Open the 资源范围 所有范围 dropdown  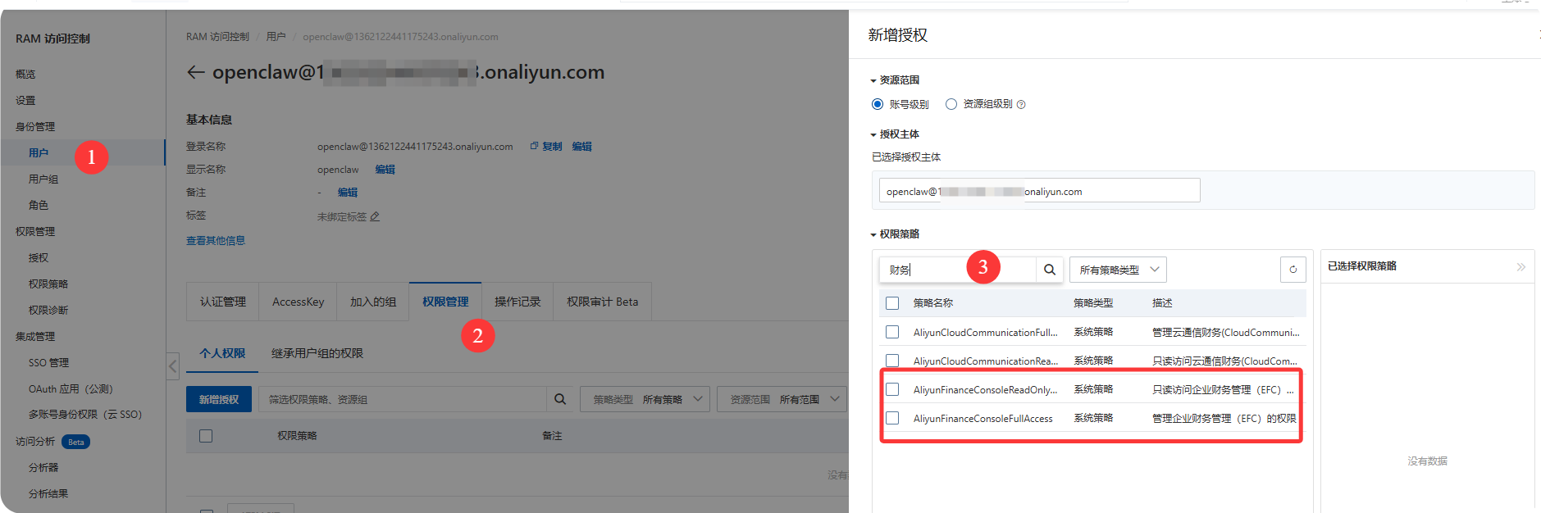tap(782, 399)
